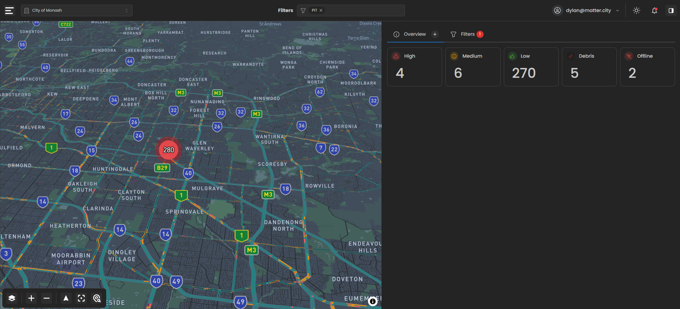Click the plus button beside Overview
680x309 pixels.
(x=435, y=34)
